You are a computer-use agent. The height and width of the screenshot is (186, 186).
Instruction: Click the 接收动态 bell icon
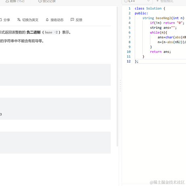click(x=47, y=20)
